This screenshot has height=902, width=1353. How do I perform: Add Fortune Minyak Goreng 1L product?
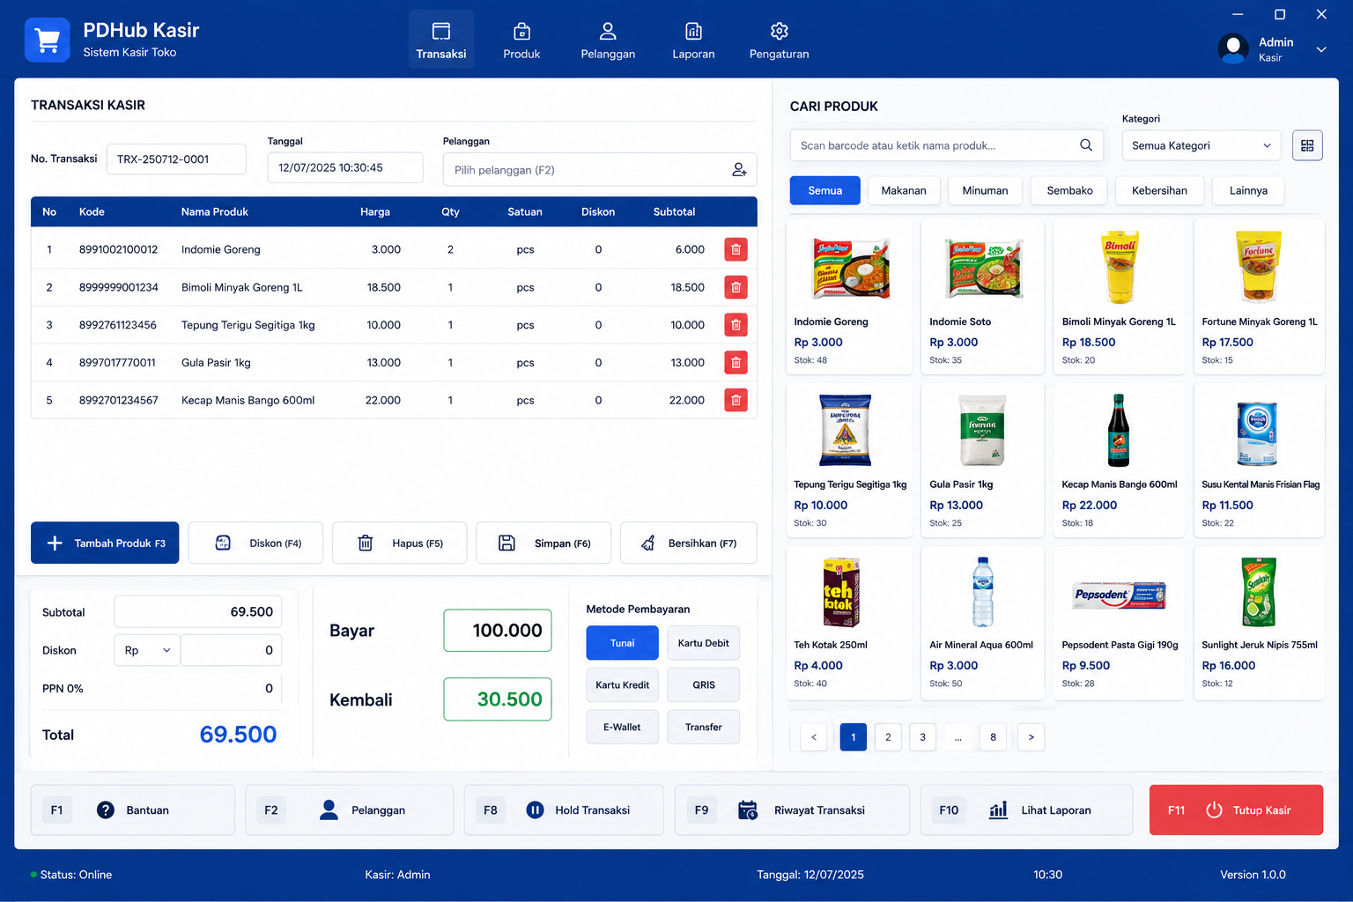[x=1259, y=297]
